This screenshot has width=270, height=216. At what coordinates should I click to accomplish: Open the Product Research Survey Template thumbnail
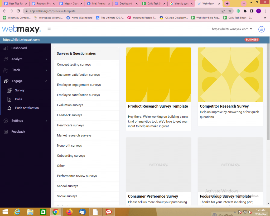158,75
